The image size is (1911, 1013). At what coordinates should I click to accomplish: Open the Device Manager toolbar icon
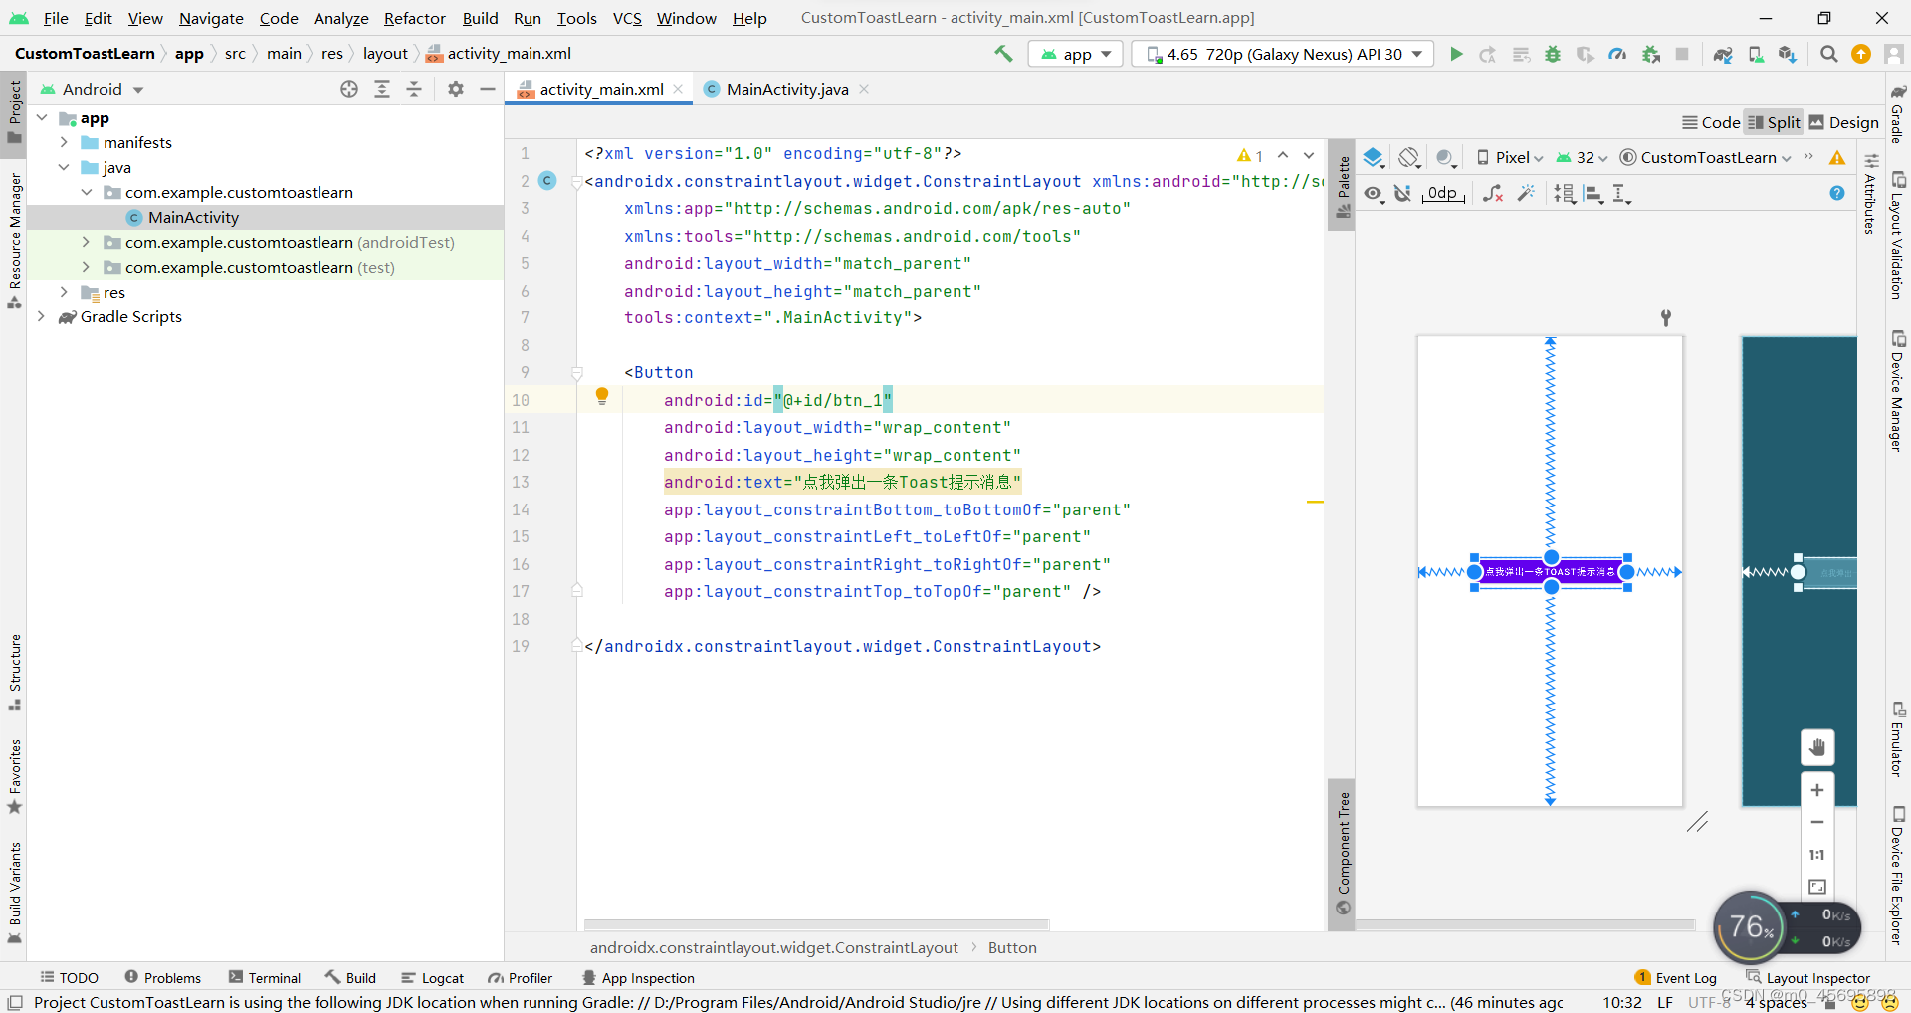[x=1757, y=54]
